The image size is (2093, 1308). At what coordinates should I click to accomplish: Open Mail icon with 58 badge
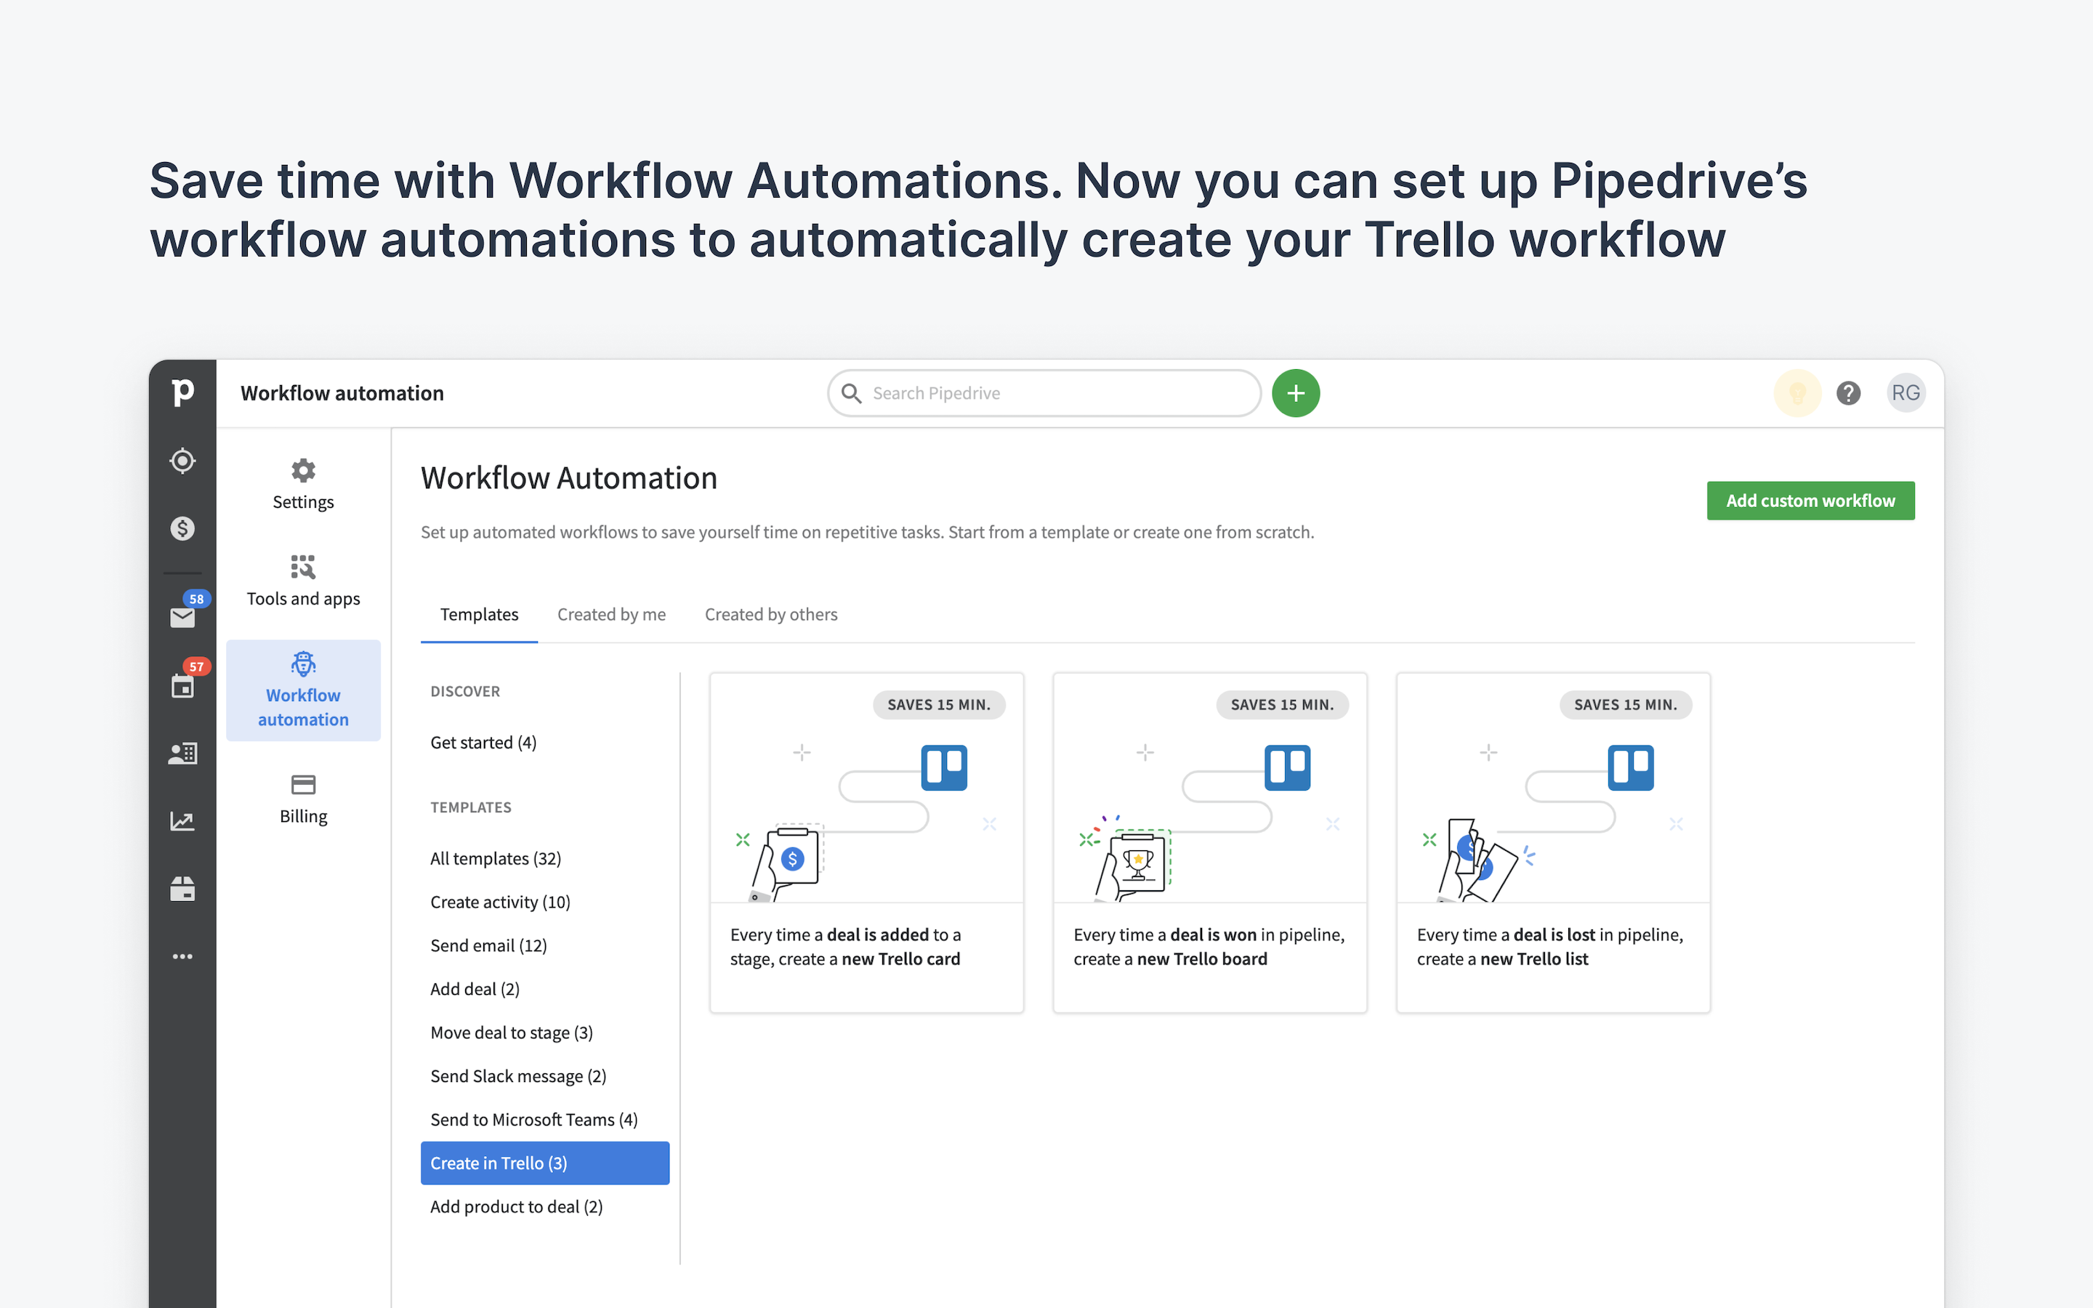coord(182,617)
